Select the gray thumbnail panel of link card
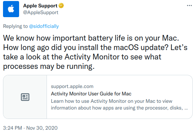This screenshot has height=132, width=196. (x=25, y=97)
